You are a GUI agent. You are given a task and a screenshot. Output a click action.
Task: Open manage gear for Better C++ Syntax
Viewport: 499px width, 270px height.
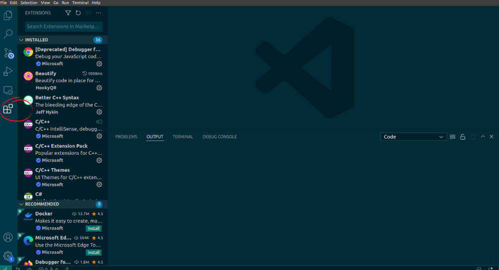click(99, 112)
